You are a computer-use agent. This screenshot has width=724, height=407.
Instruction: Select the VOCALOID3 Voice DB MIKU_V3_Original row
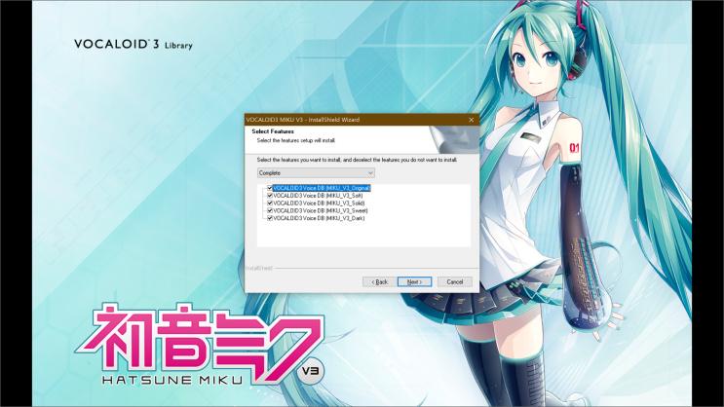[x=322, y=188]
